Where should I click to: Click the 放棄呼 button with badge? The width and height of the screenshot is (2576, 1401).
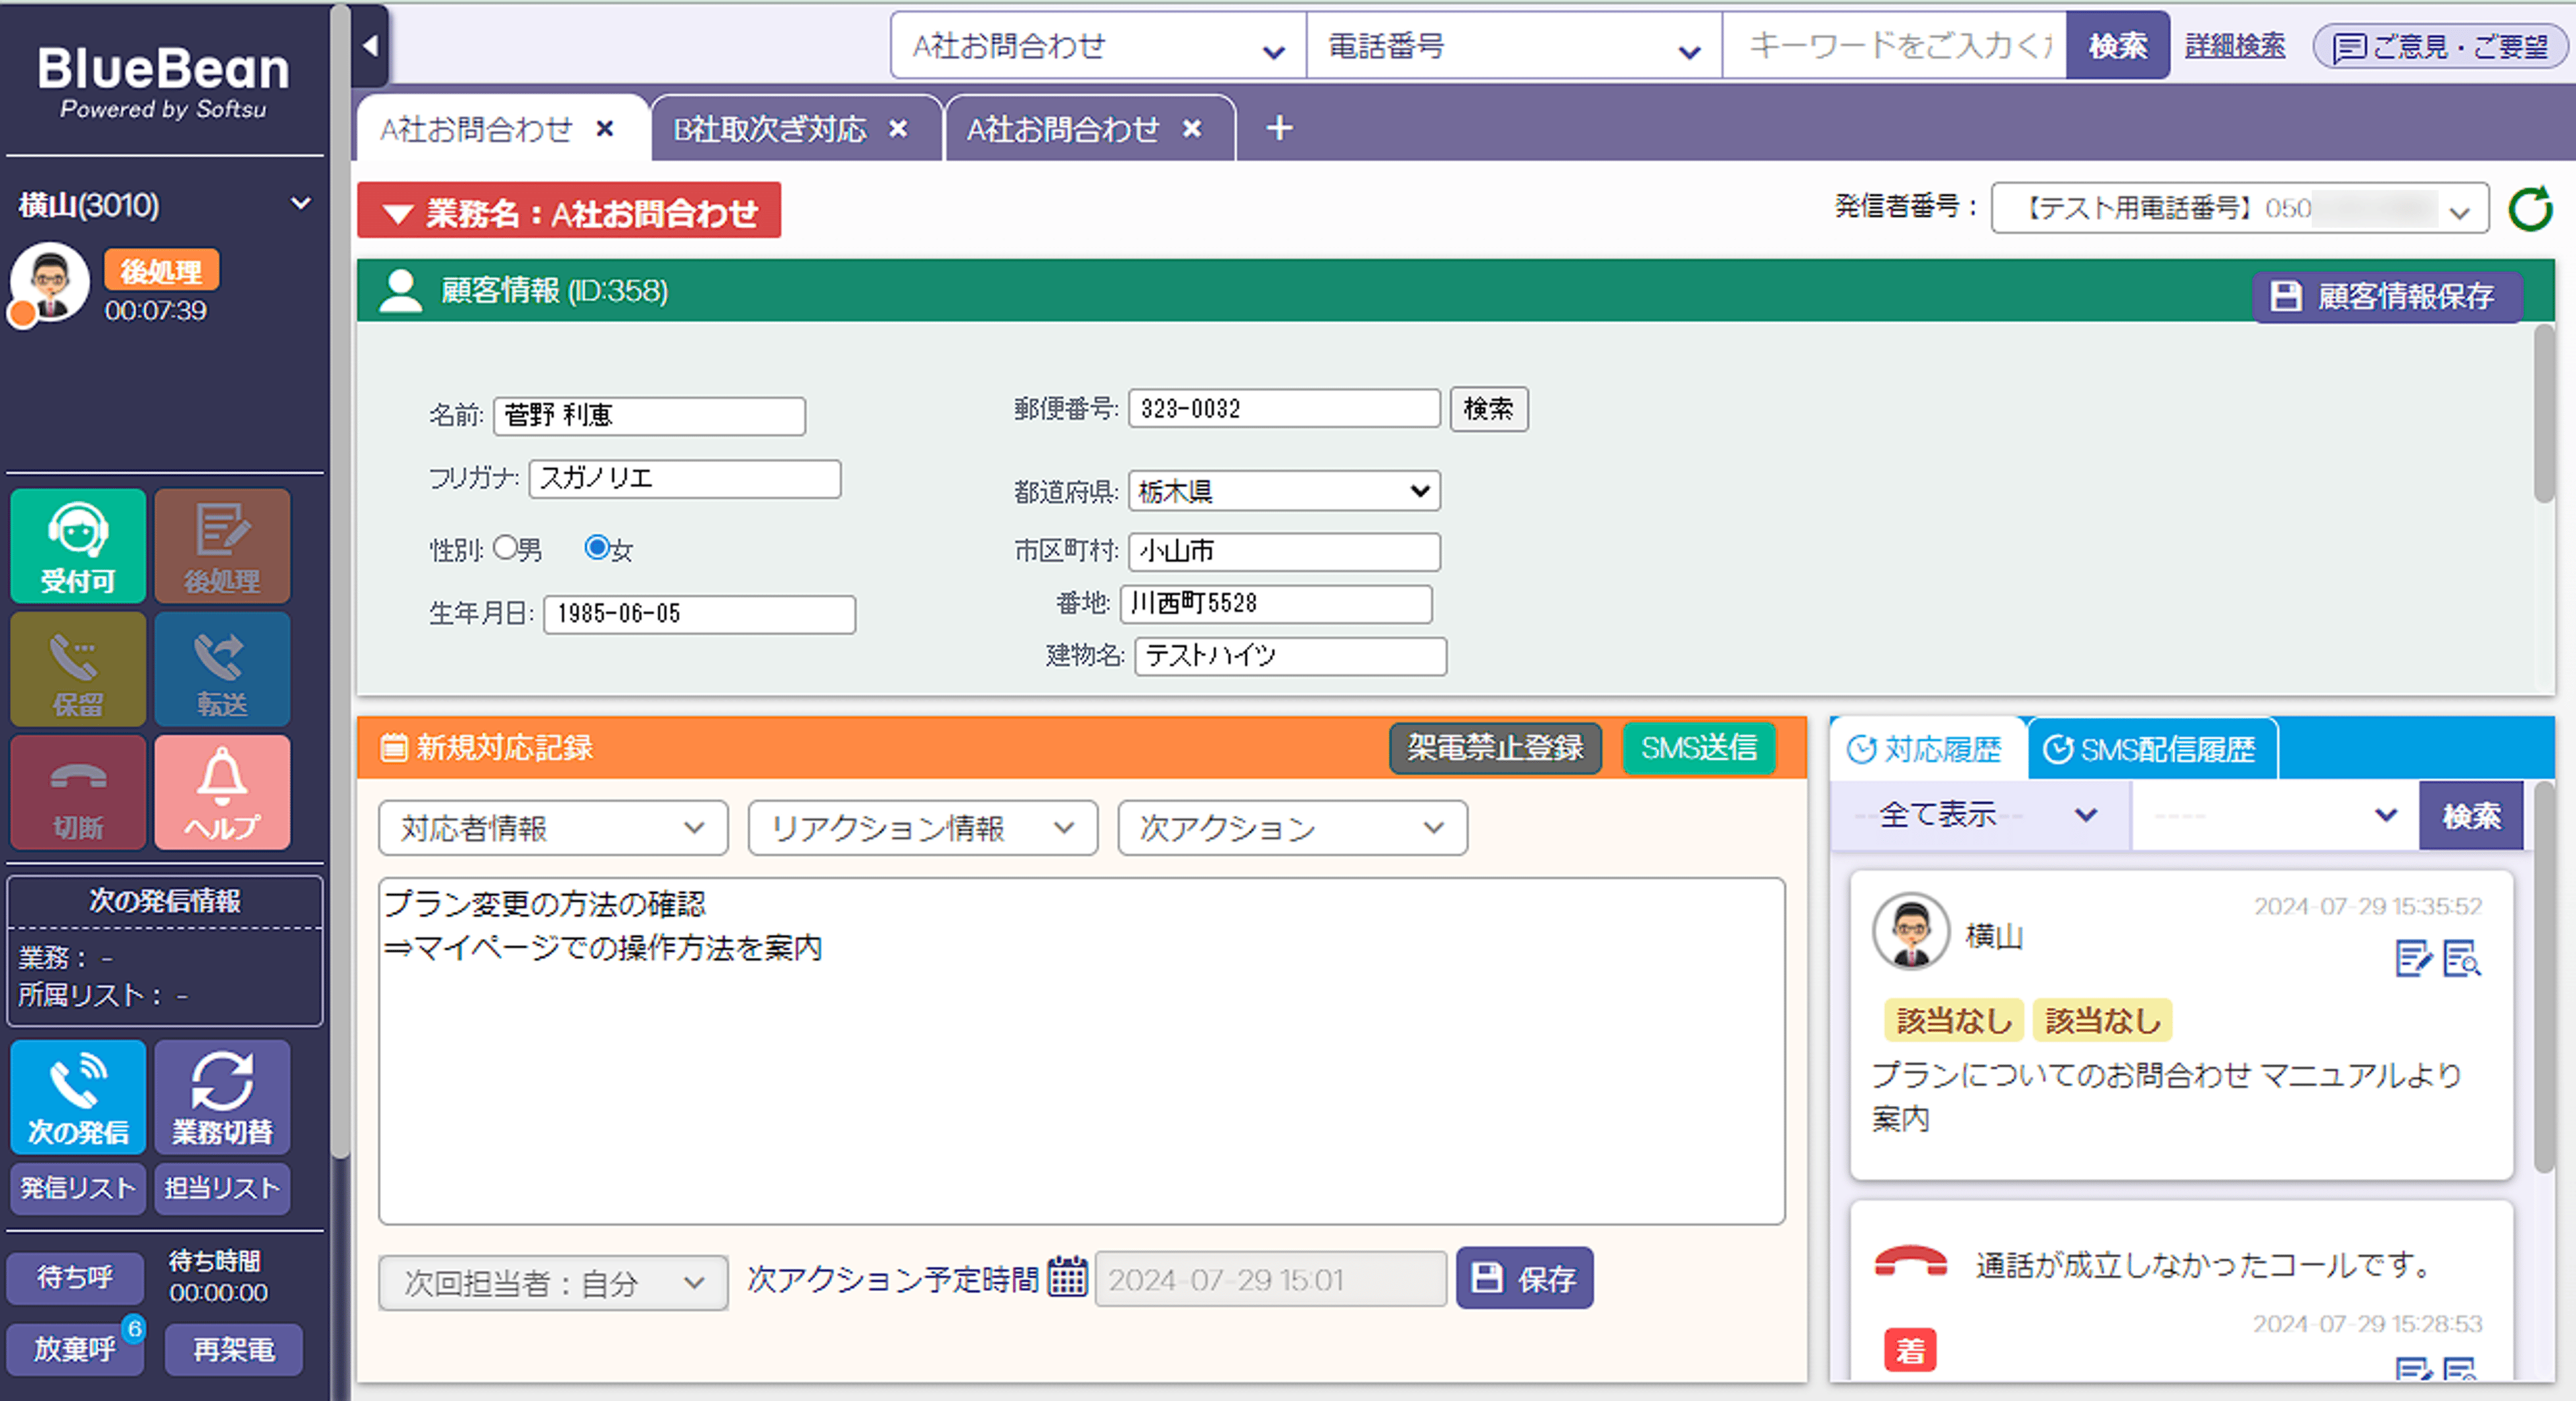(74, 1350)
